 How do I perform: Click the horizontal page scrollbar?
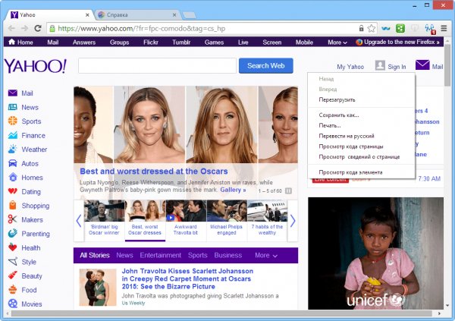click(221, 313)
